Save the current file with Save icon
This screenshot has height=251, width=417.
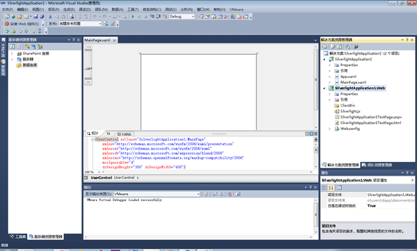coord(36,16)
